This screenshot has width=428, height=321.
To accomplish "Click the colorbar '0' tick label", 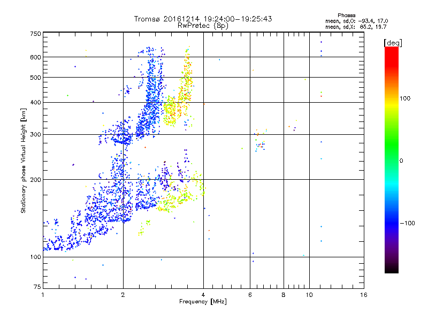I will coord(401,160).
